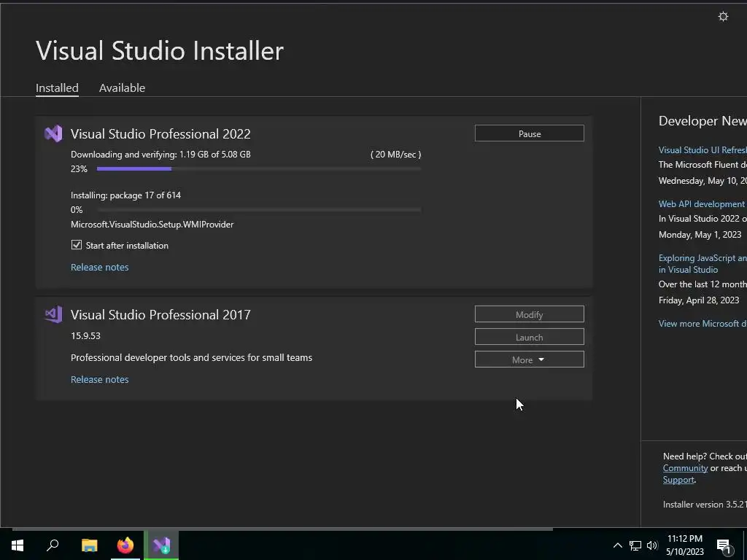Screen dimensions: 747x560
Task: Click the Microsoft.VisualStudio.Setup.WMIProvider package name
Action: click(x=152, y=225)
